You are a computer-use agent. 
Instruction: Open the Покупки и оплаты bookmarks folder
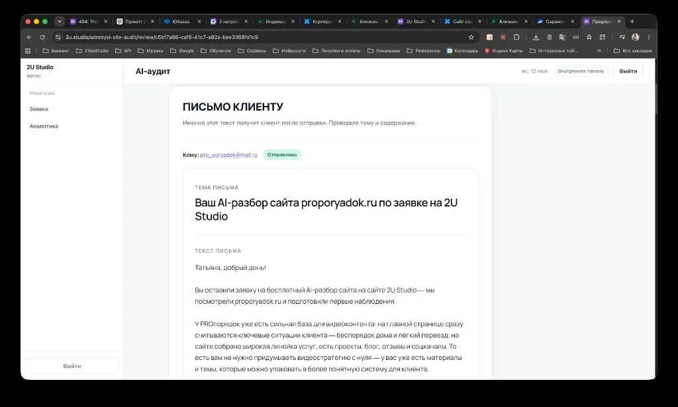pos(336,50)
